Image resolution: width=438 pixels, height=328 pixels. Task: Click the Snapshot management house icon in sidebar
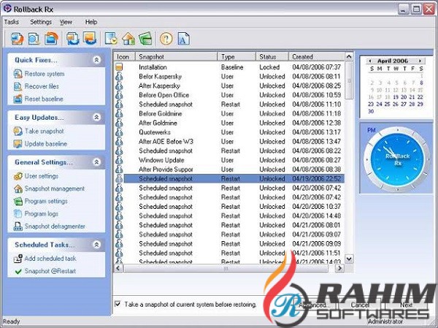tap(18, 188)
